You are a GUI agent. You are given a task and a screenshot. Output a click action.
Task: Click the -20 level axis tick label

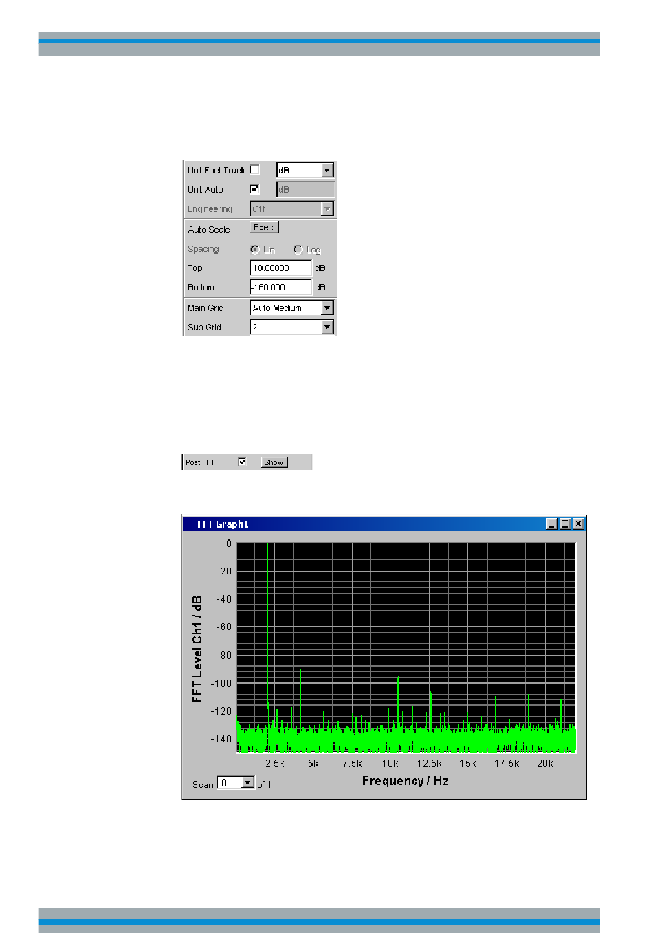(x=224, y=572)
